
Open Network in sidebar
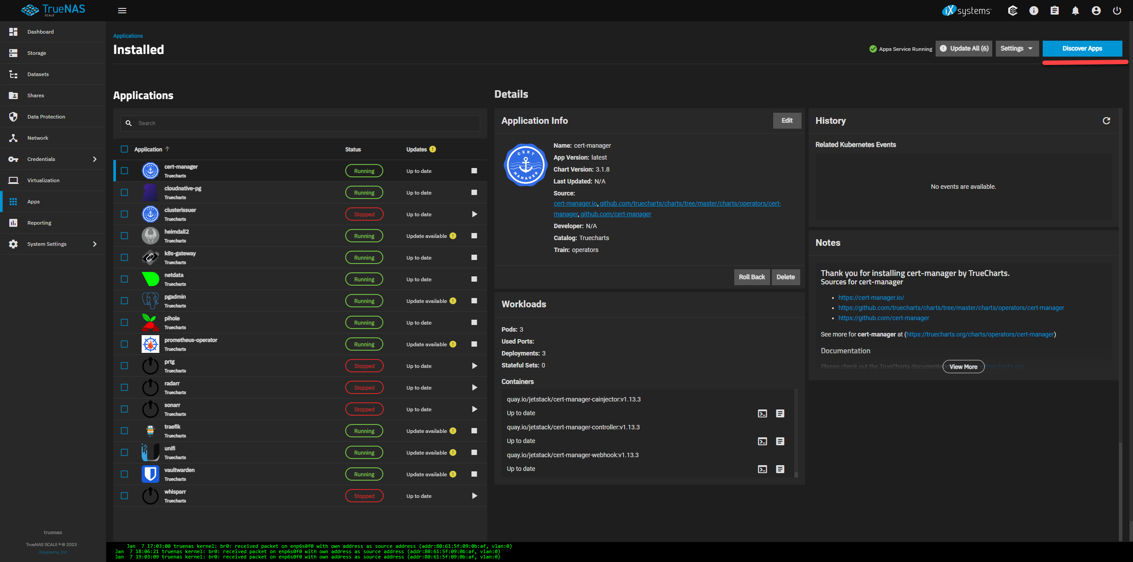53,138
